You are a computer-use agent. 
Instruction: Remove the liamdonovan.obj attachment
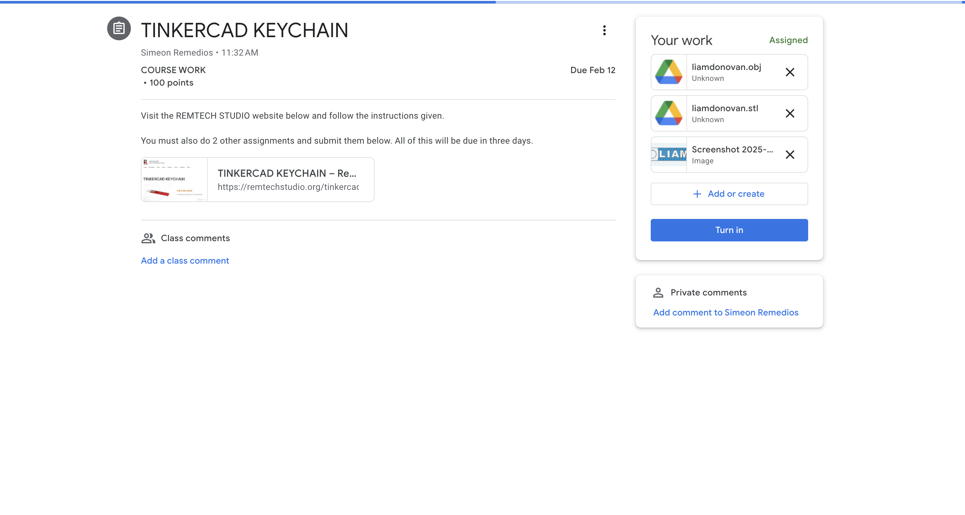(790, 72)
